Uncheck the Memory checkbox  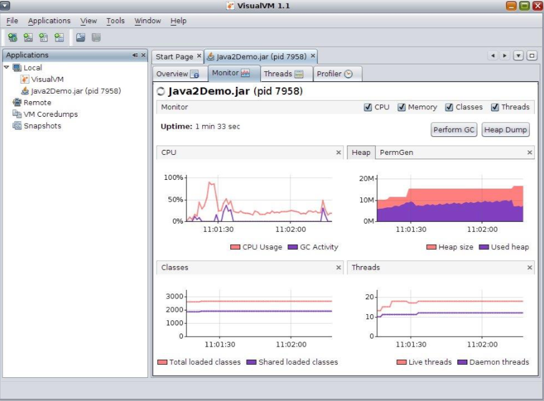(401, 107)
